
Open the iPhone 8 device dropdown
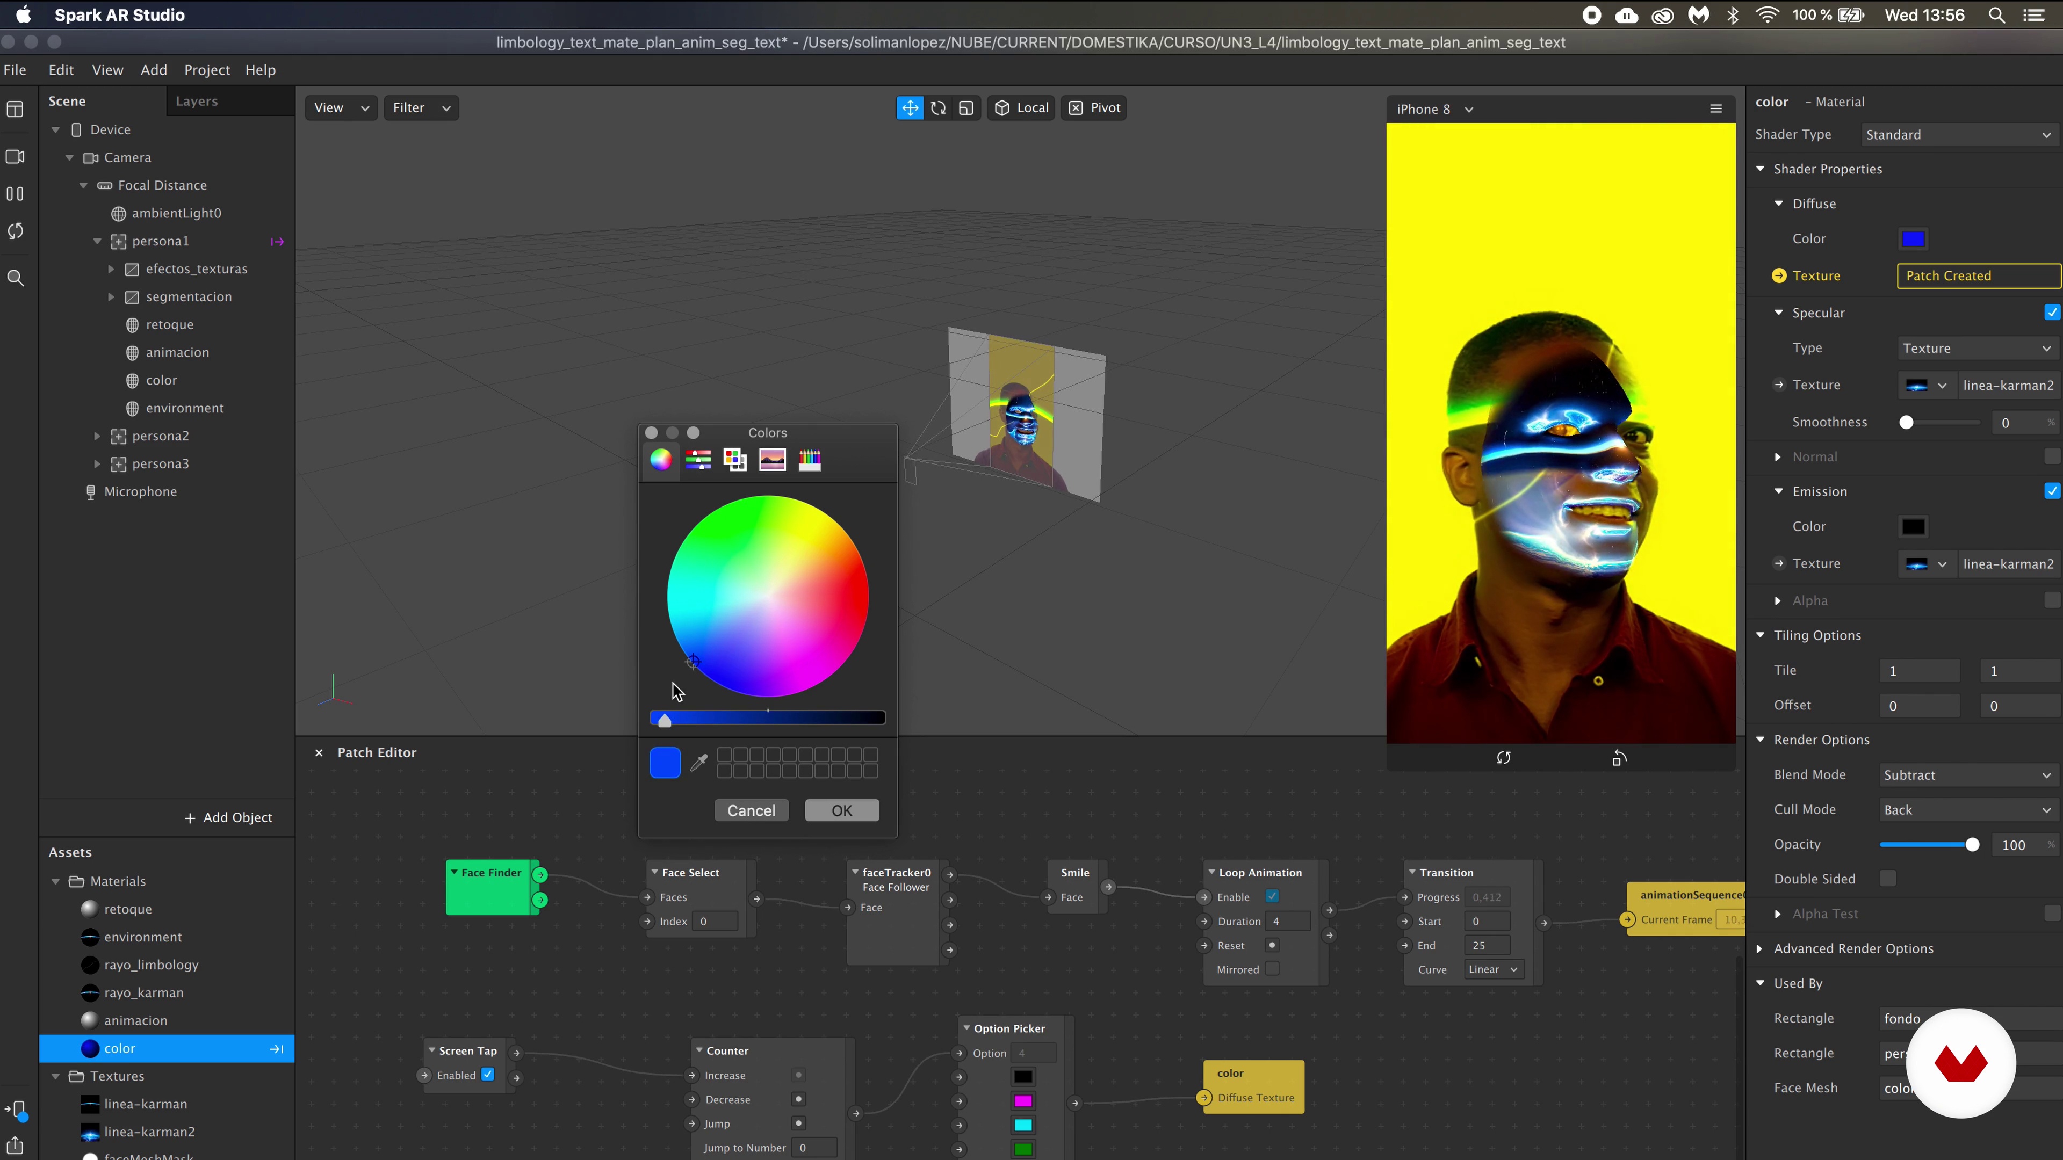click(1435, 110)
